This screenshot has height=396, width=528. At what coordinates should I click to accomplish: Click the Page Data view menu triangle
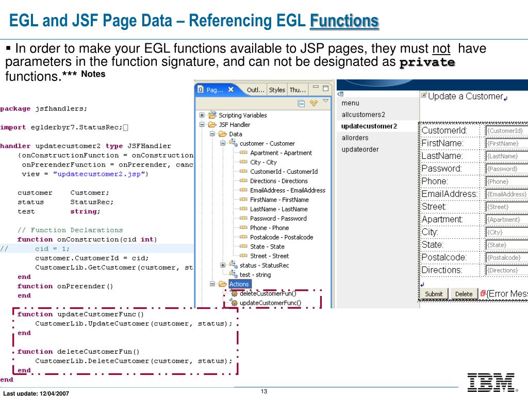tap(326, 101)
